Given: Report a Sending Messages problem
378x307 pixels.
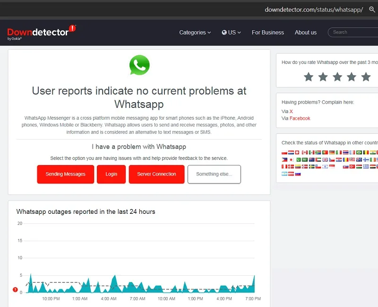Looking at the screenshot, I should pyautogui.click(x=66, y=174).
